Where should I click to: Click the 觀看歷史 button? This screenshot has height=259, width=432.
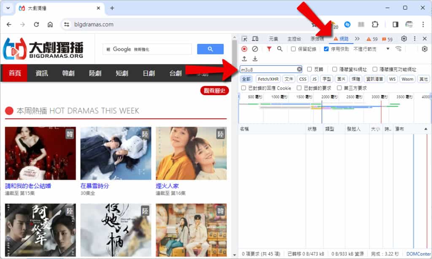(214, 91)
